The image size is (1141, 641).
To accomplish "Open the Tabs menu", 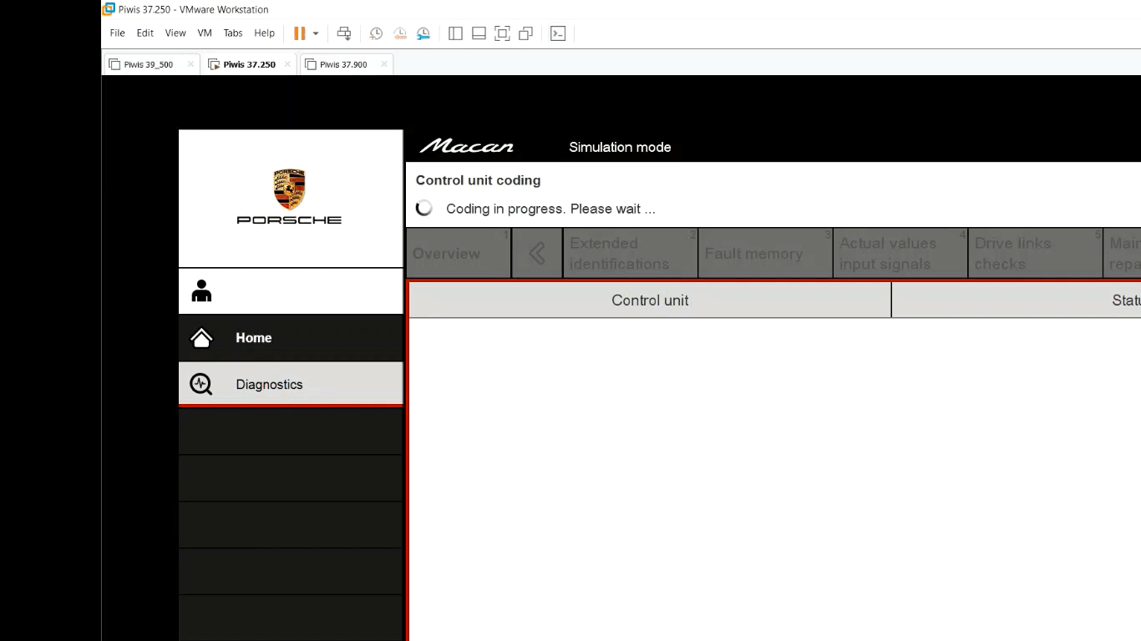I will tap(233, 33).
